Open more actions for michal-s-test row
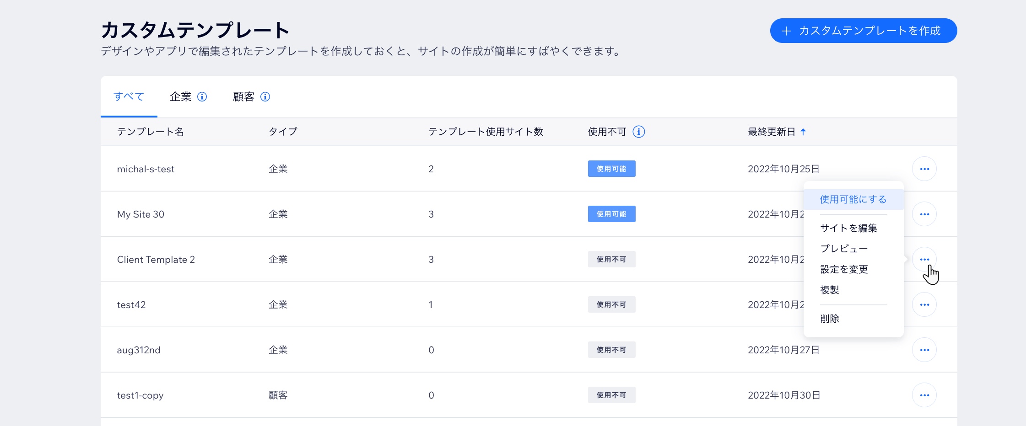This screenshot has height=426, width=1026. (924, 169)
